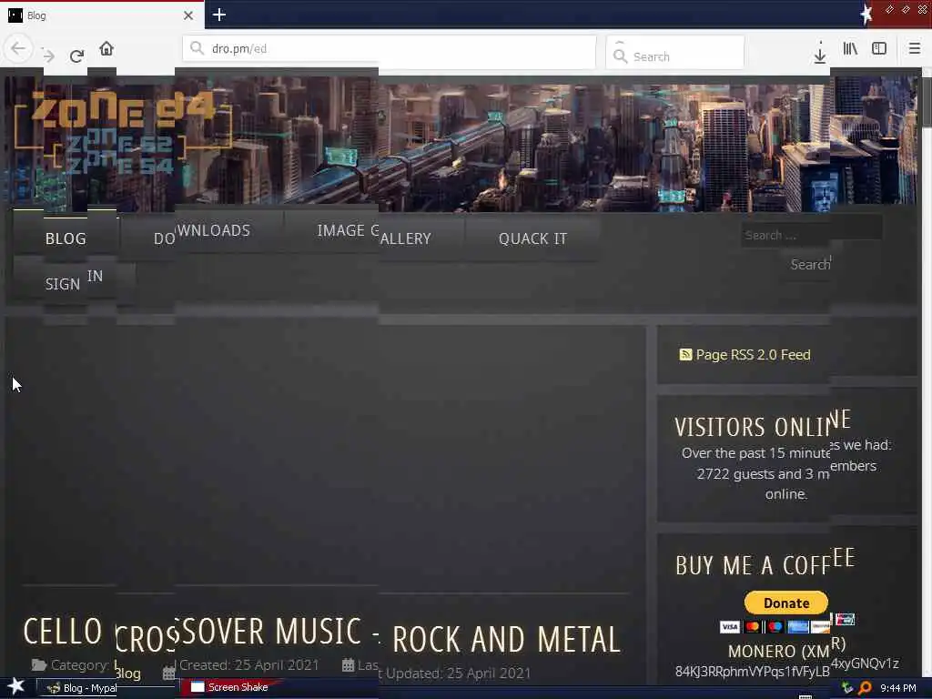Click the orange magnifier tray icon
The width and height of the screenshot is (932, 699).
pyautogui.click(x=865, y=688)
